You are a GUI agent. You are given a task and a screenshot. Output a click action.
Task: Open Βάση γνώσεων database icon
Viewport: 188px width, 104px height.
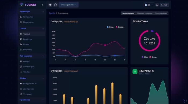point(21,84)
